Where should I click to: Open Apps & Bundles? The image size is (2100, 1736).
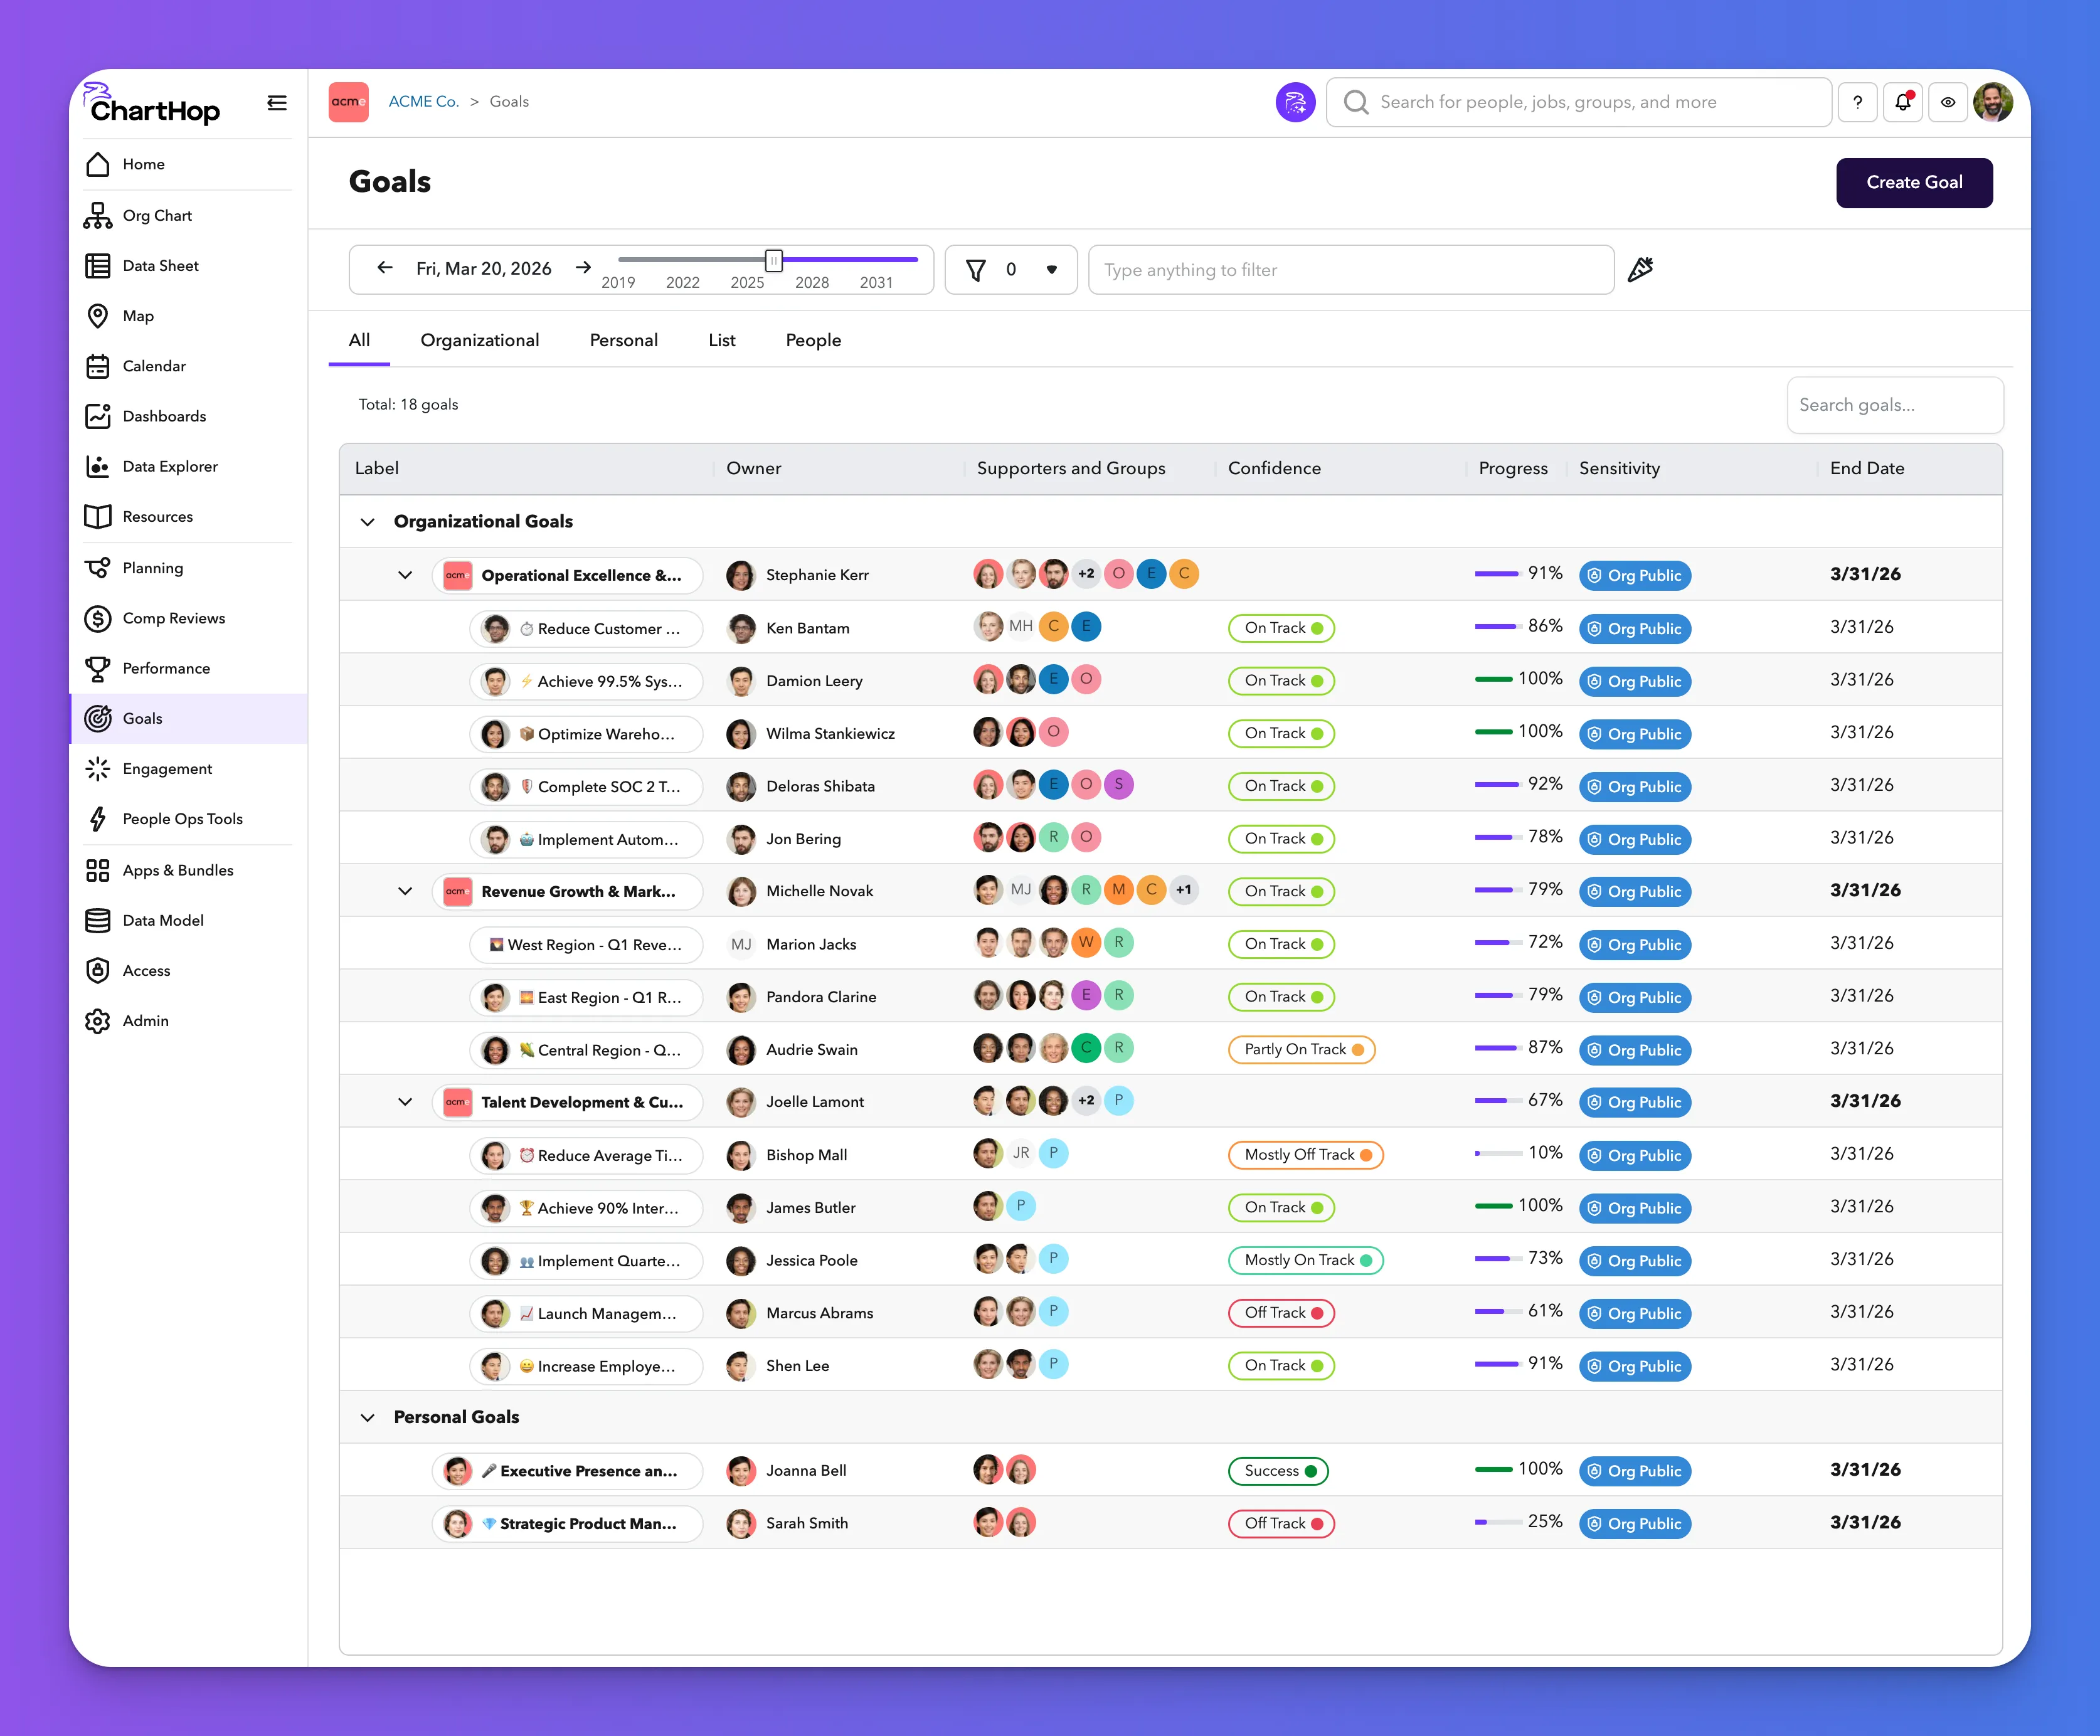188,870
